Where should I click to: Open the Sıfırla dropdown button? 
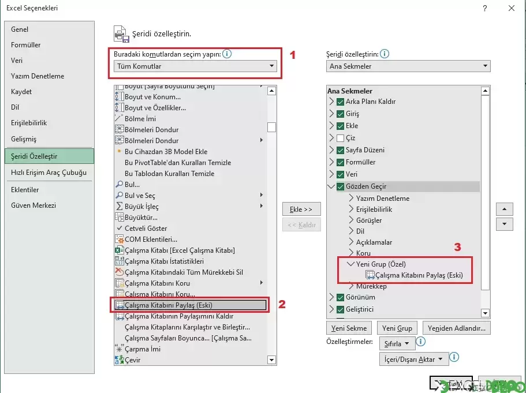pyautogui.click(x=397, y=343)
